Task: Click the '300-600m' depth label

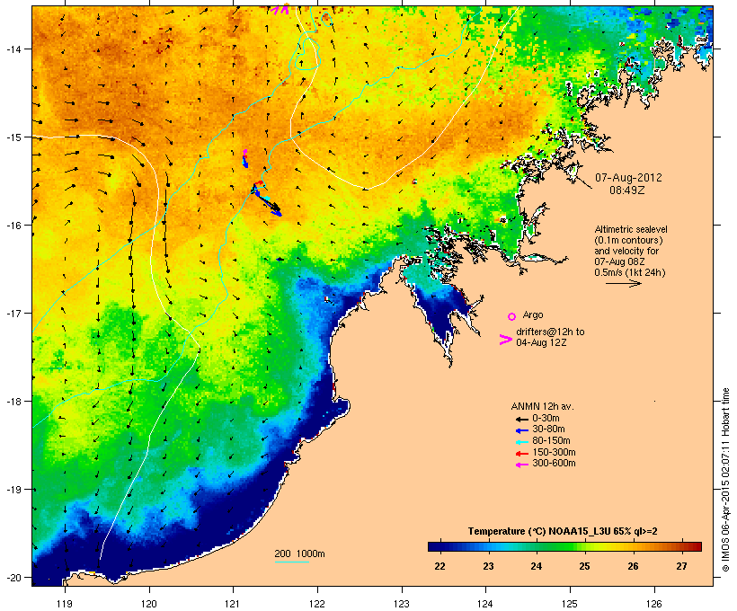Action: click(554, 464)
